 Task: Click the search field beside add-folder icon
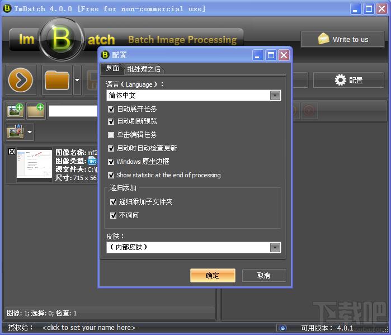73,111
